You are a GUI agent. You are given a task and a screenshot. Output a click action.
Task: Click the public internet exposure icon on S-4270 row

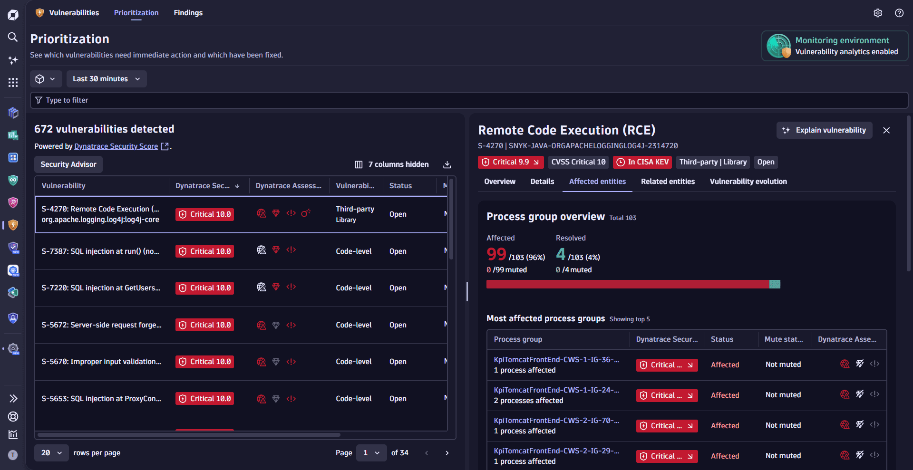(261, 214)
